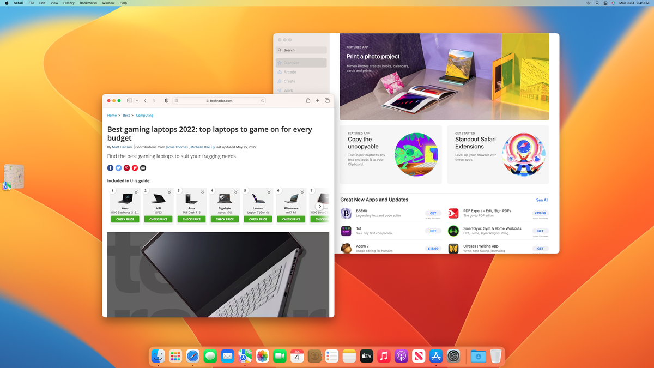Email the article via the envelope icon
Viewport: 654px width, 368px height.
click(143, 167)
